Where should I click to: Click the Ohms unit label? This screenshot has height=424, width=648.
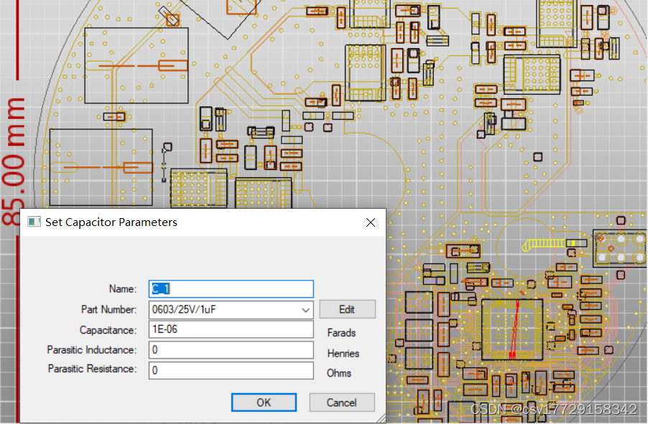(339, 373)
